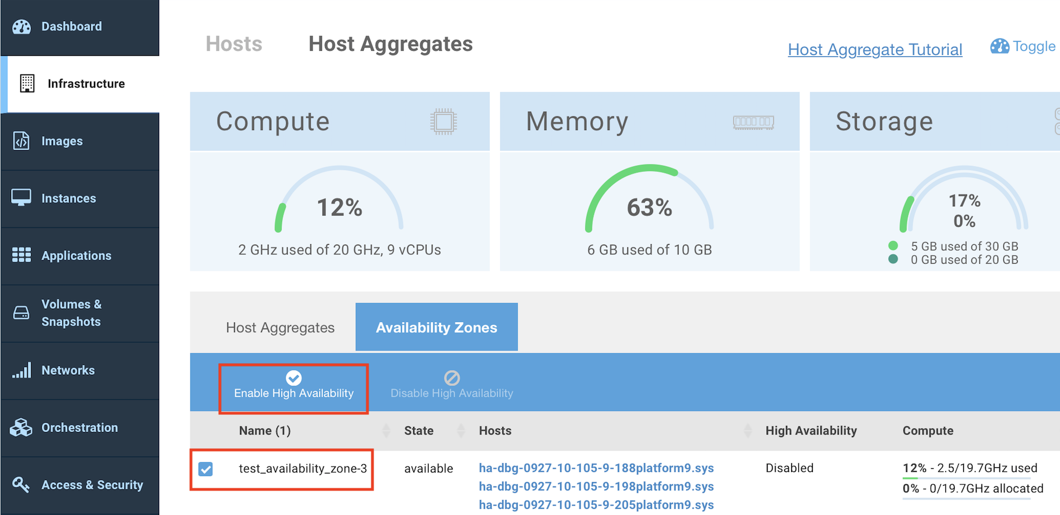1060x515 pixels.
Task: Sort by the State column arrows
Action: pos(461,430)
